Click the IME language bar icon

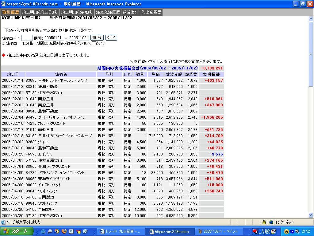[x=255, y=231]
